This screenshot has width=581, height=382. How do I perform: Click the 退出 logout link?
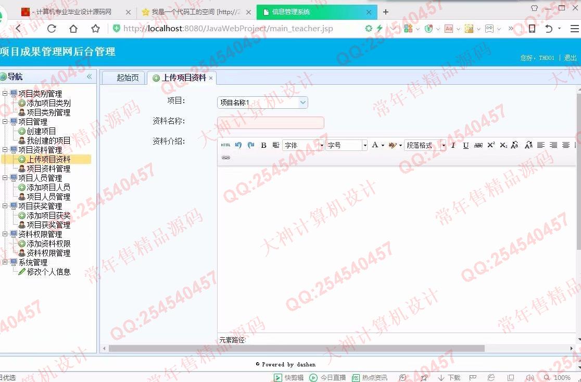(570, 58)
